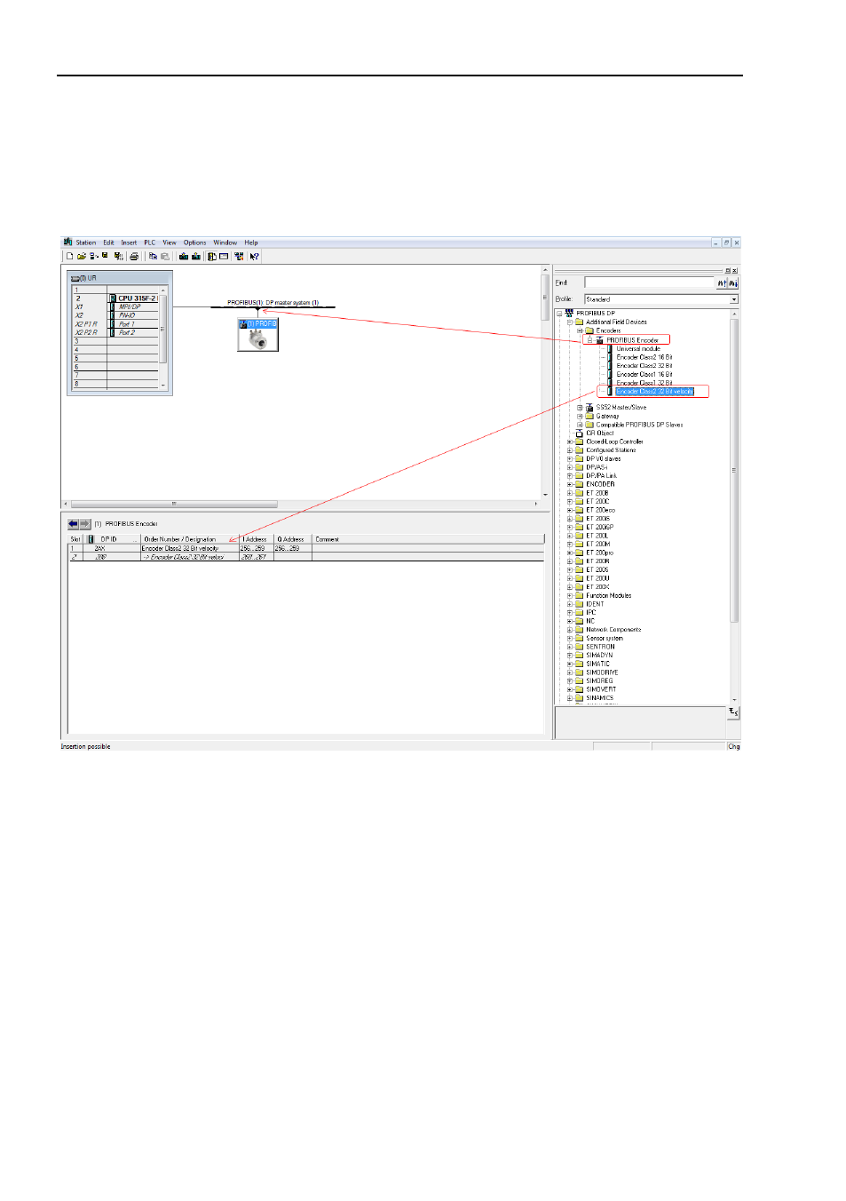The image size is (846, 1201).
Task: Open the PLC menu
Action: click(150, 243)
